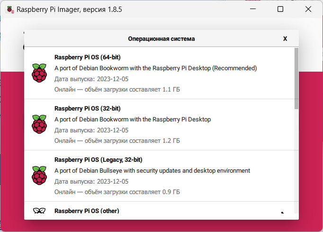Click the raspberry icon for Raspberry Pi OS (64-bit)

point(39,73)
